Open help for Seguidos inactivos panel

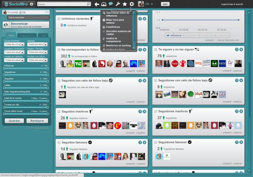140,111
